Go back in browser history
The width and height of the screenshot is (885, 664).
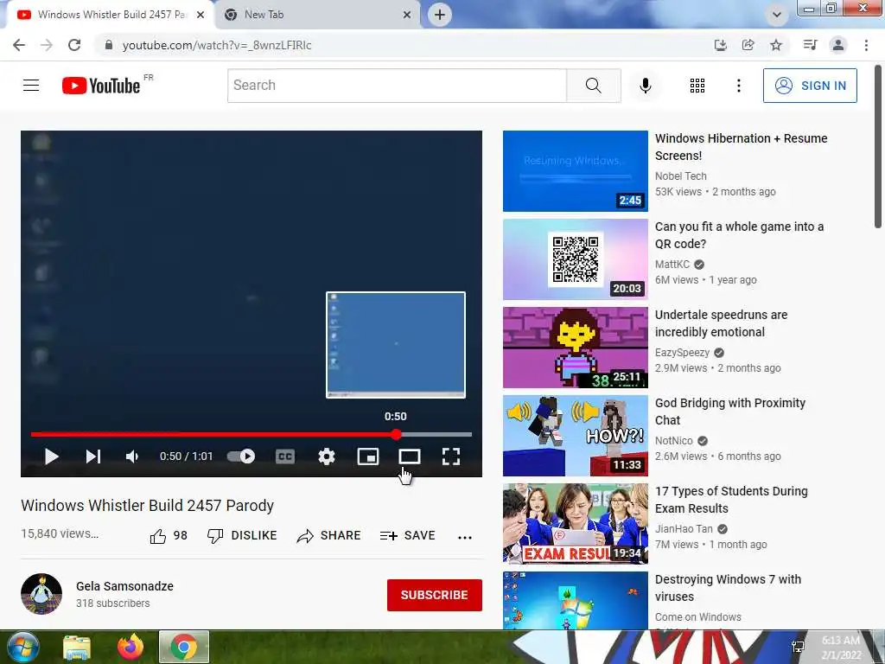(19, 45)
